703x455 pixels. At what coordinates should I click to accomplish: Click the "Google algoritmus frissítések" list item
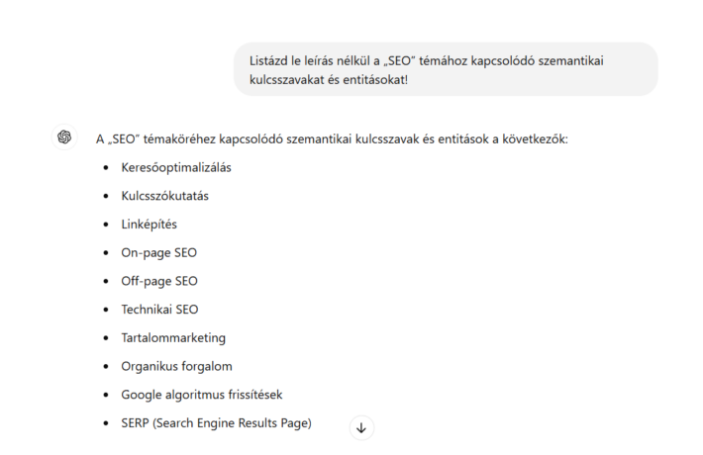[202, 395]
